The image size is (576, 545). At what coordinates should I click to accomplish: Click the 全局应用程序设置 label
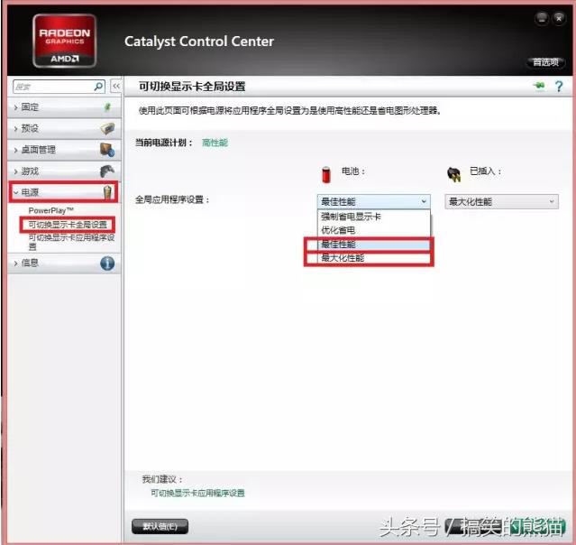172,199
